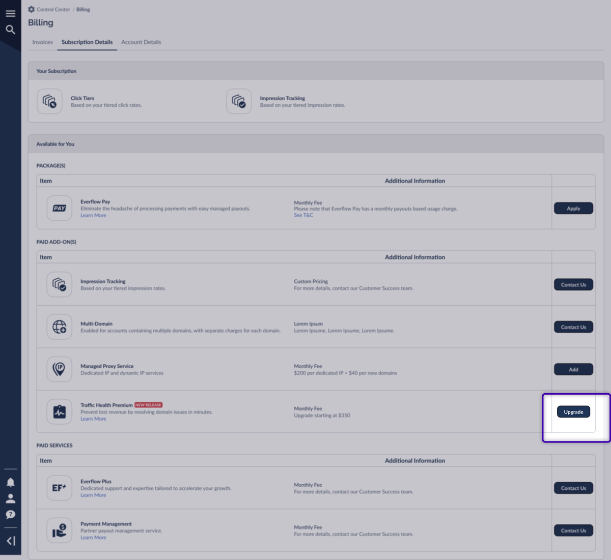The height and width of the screenshot is (560, 611).
Task: Open Learn More under Everflow Pay
Action: pyautogui.click(x=93, y=216)
